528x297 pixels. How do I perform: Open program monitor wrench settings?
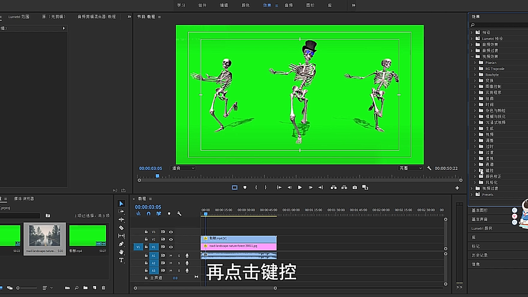429,168
